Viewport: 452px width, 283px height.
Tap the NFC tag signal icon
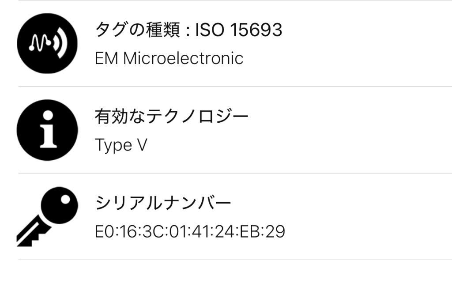click(47, 43)
